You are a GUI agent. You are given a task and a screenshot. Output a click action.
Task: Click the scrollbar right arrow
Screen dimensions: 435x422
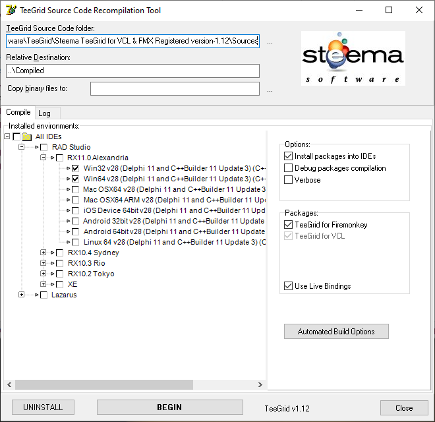click(260, 385)
